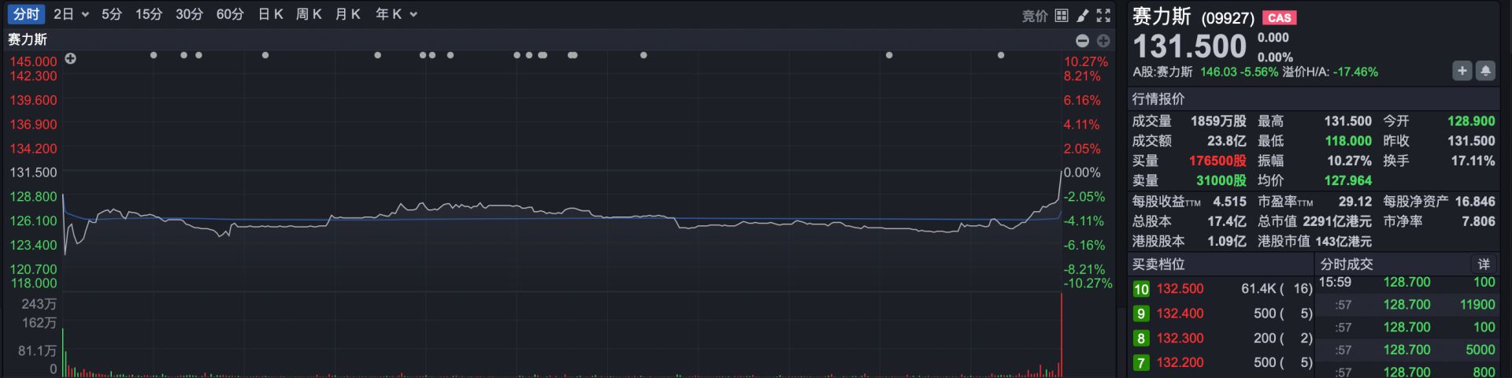Switch to the 60分 chart tab
The width and height of the screenshot is (1512, 378).
coord(230,14)
